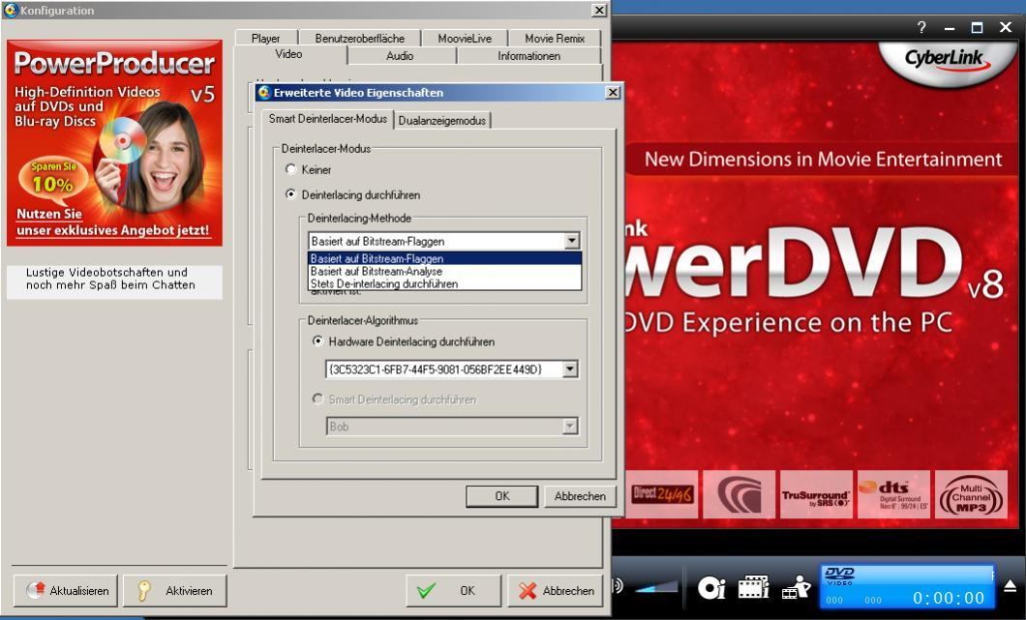
Task: Open the hardware deinterlacing GUID dropdown
Action: 570,369
